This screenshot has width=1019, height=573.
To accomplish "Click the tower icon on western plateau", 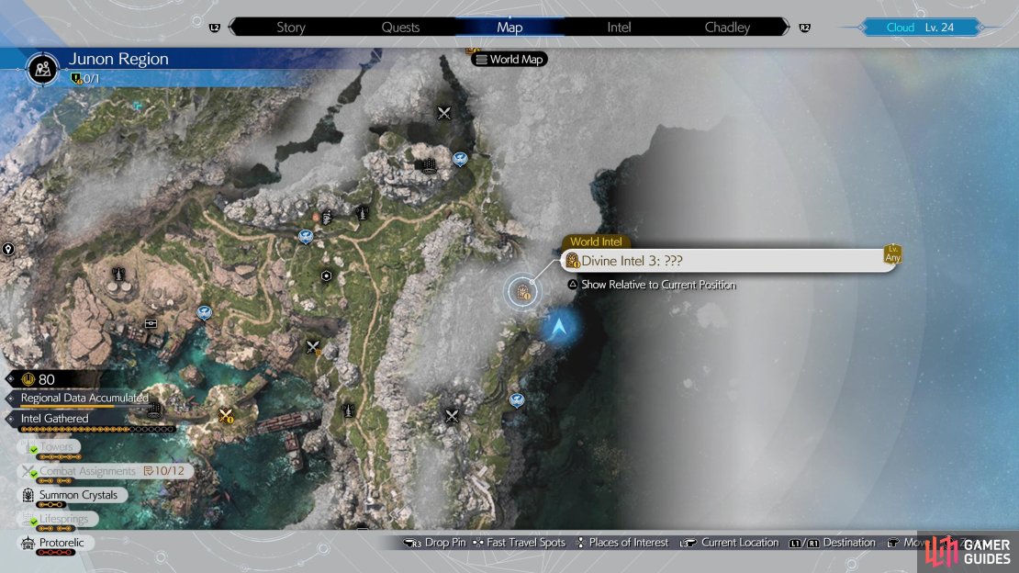I will 119,275.
